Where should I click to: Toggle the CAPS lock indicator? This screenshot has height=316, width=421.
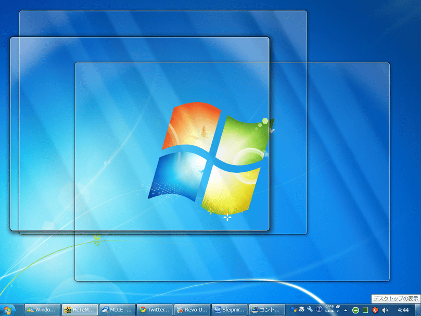[329, 307]
